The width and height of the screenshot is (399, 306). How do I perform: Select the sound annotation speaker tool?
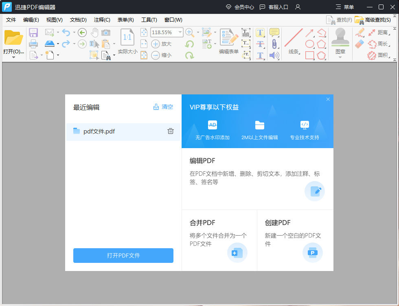[x=274, y=55]
